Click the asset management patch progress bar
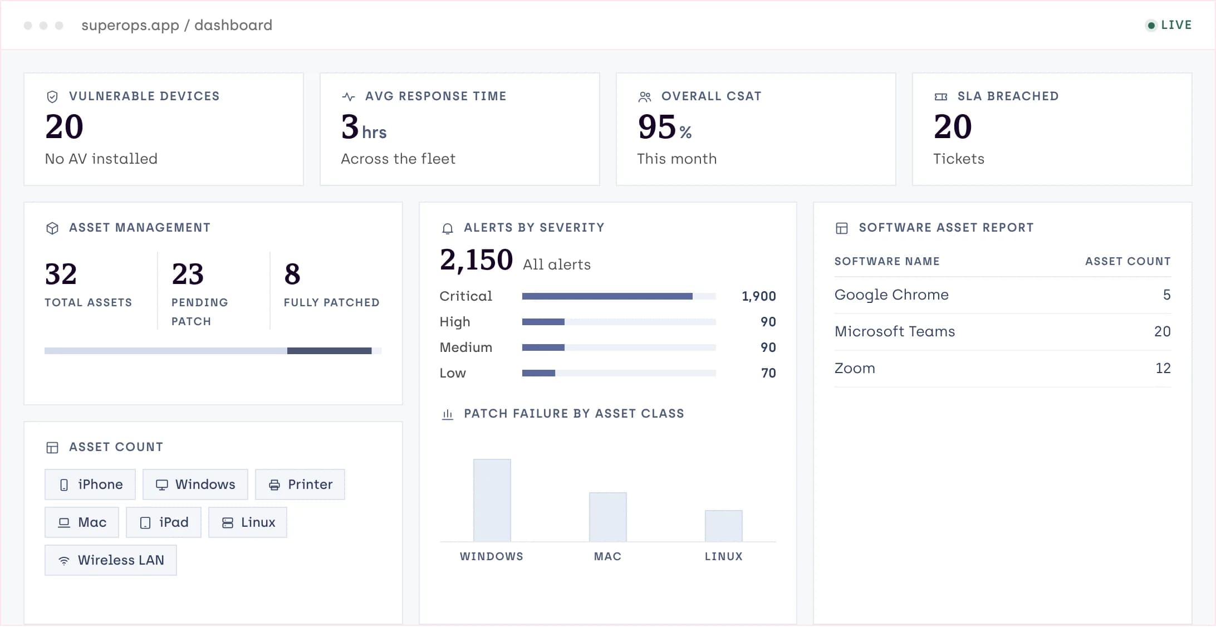1216x627 pixels. 213,351
